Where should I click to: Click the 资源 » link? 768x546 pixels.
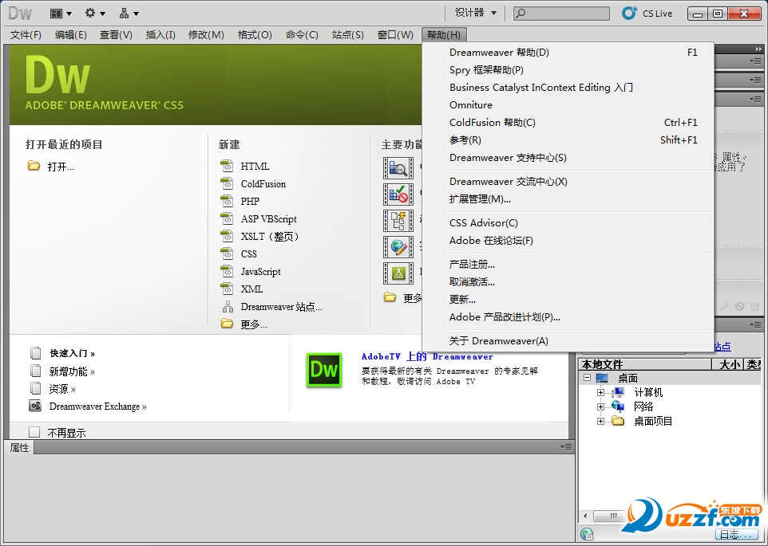tap(62, 389)
